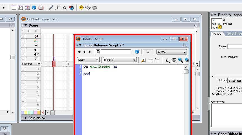
Task: Toggle sound channel 1 mute button
Action: [x=23, y=50]
